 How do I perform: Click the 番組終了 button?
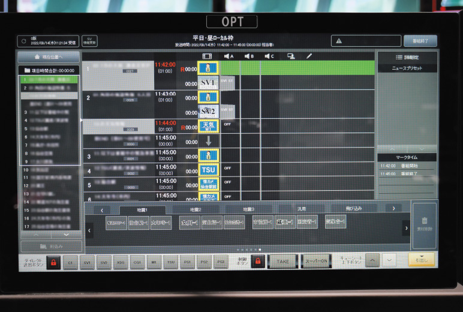click(x=420, y=41)
